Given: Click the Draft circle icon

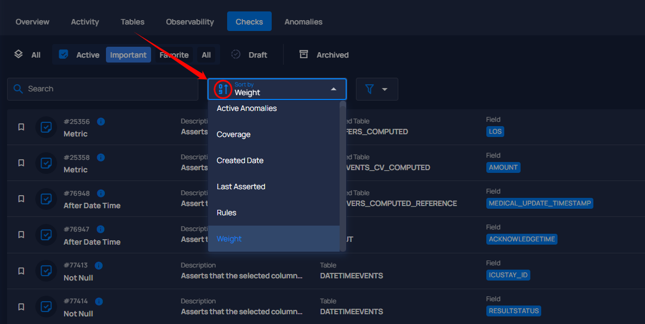Looking at the screenshot, I should tap(236, 54).
